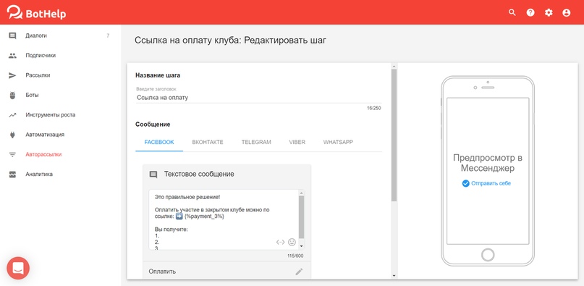Click the Инструменты роста trend icon
This screenshot has width=584, height=286.
[12, 115]
